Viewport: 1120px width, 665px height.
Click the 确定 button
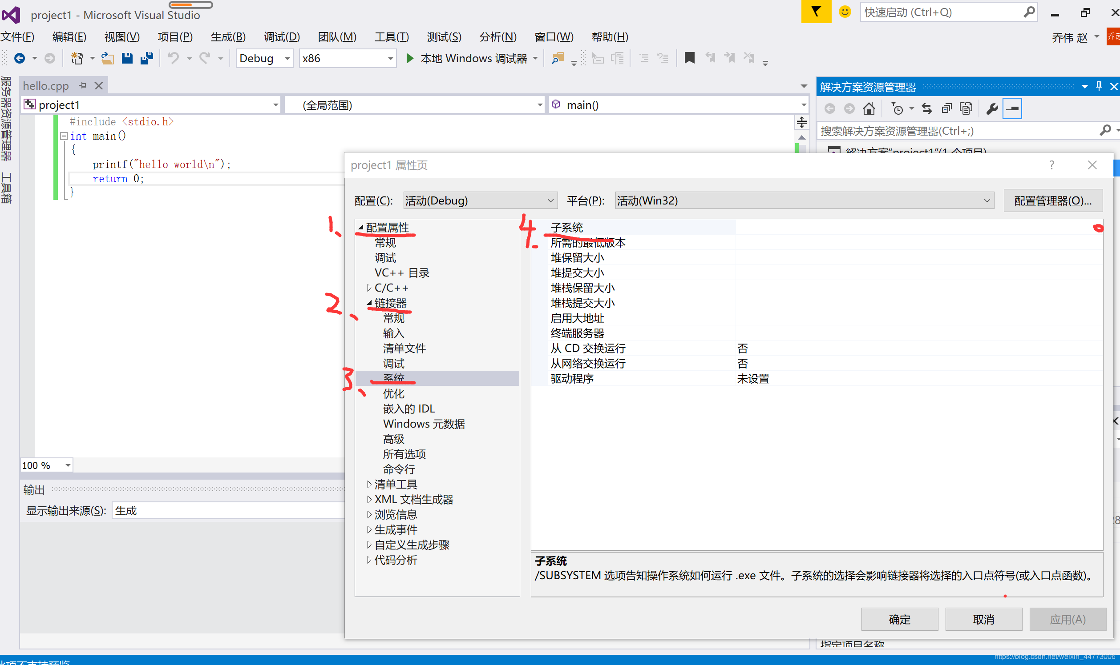[899, 619]
